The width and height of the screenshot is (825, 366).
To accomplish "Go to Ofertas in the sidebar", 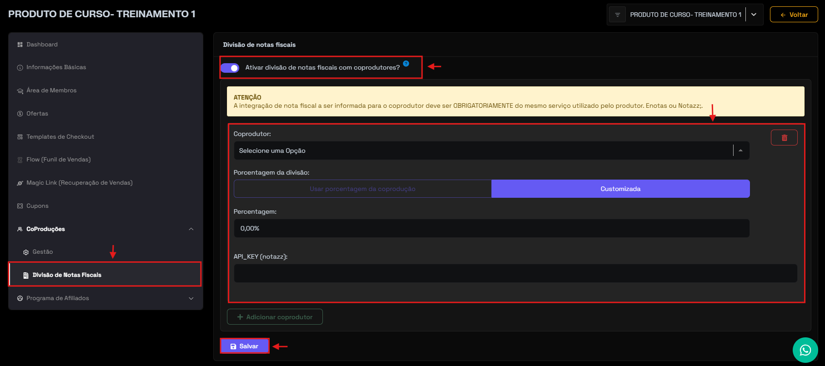I will pos(37,114).
